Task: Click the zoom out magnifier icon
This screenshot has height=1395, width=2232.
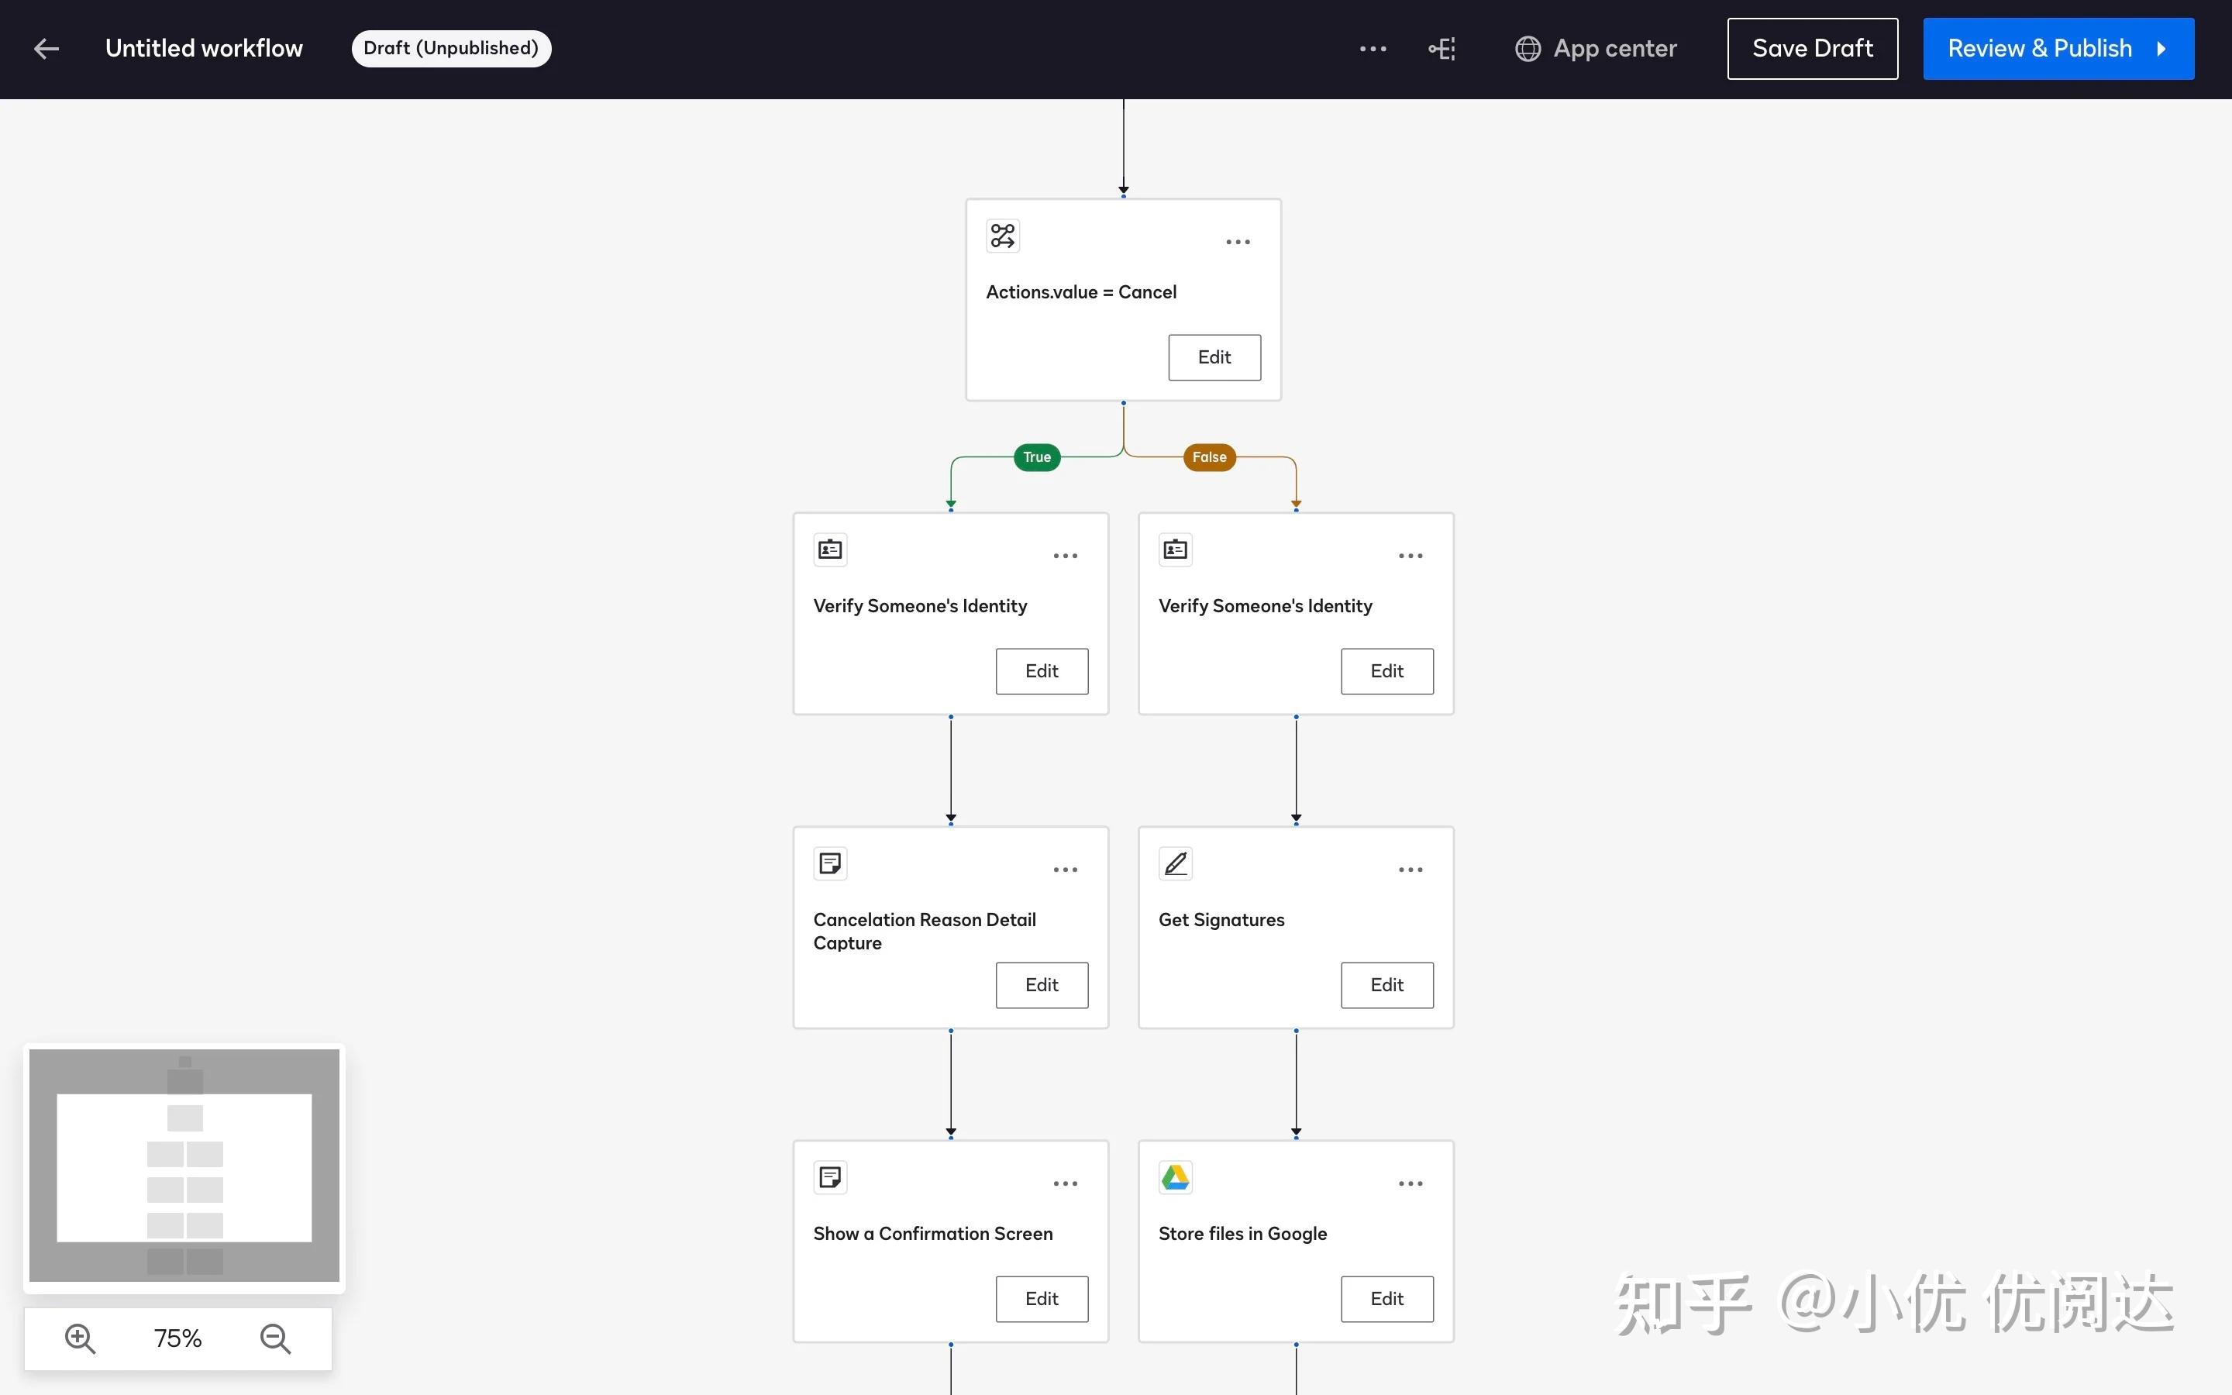Action: 274,1338
